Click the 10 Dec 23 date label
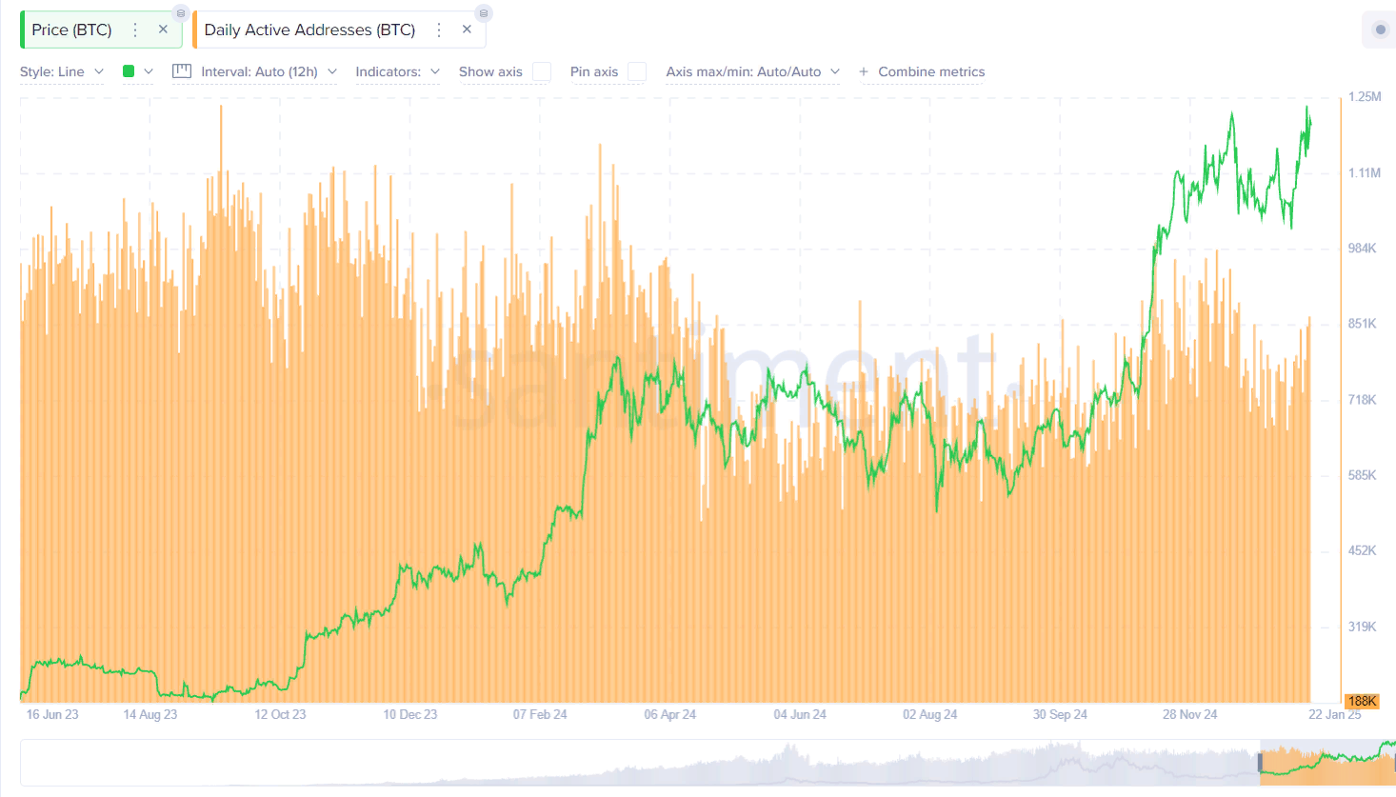1396x797 pixels. click(x=410, y=714)
